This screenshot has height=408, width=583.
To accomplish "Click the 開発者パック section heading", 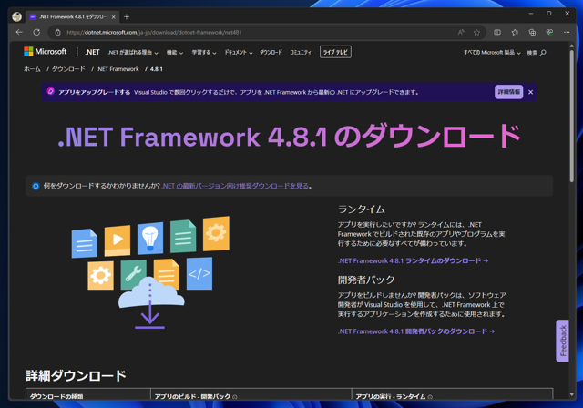I will pos(366,280).
